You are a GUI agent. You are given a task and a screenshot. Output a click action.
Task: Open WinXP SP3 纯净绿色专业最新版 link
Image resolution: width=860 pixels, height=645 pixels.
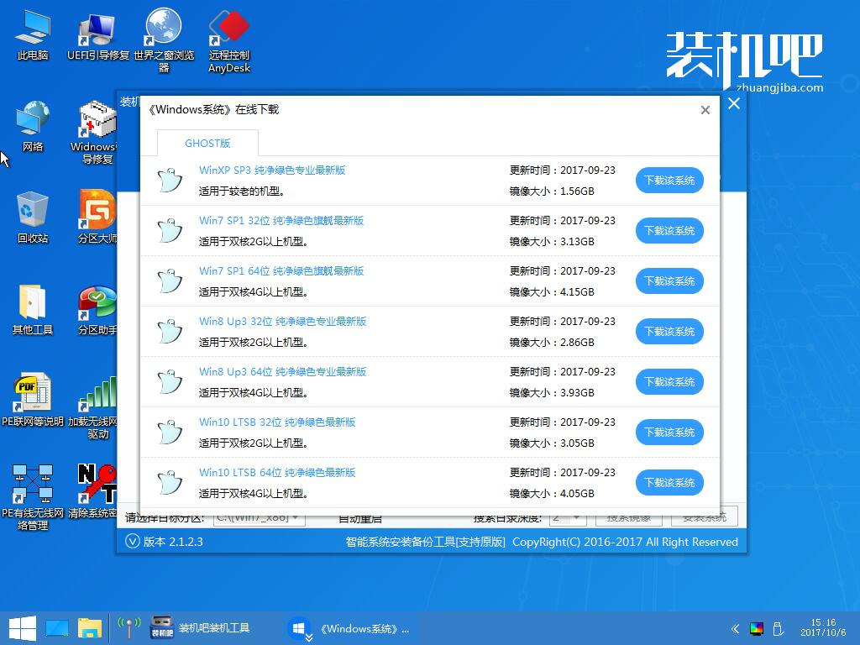pos(272,170)
